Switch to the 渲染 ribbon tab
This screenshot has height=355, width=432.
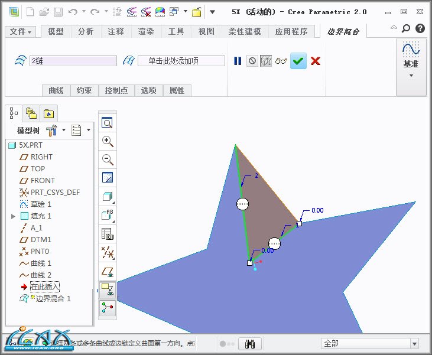point(146,31)
